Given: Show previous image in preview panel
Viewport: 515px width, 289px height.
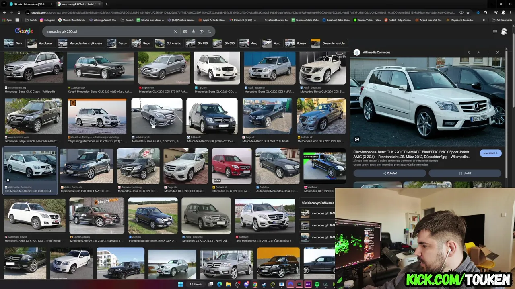Looking at the screenshot, I should (469, 52).
